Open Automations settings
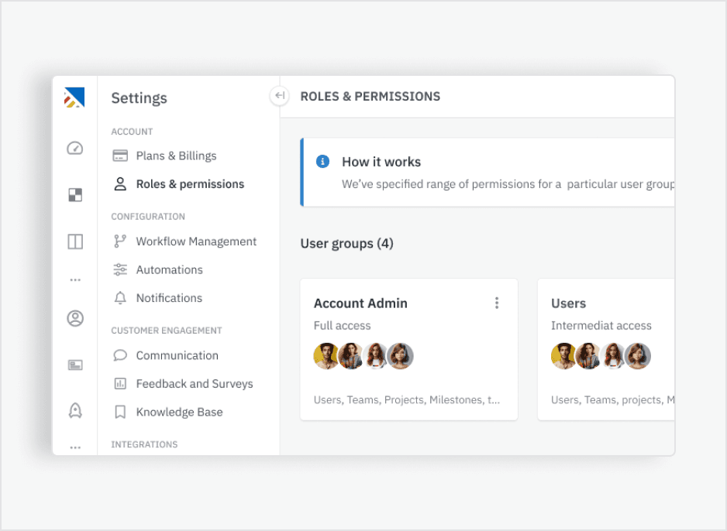This screenshot has width=727, height=531. [x=169, y=269]
